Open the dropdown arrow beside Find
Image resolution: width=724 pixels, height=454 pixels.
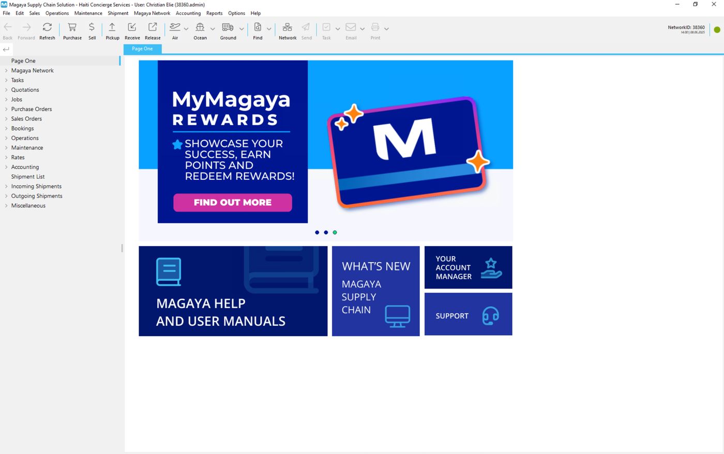269,29
